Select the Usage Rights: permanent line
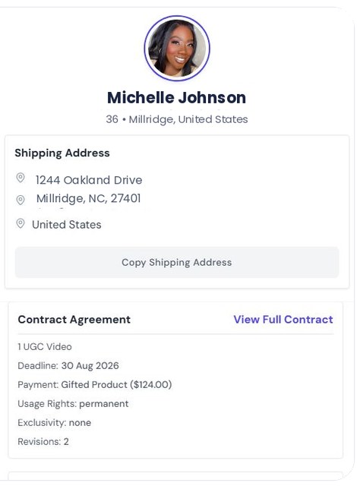Image resolution: width=357 pixels, height=486 pixels. (x=73, y=404)
